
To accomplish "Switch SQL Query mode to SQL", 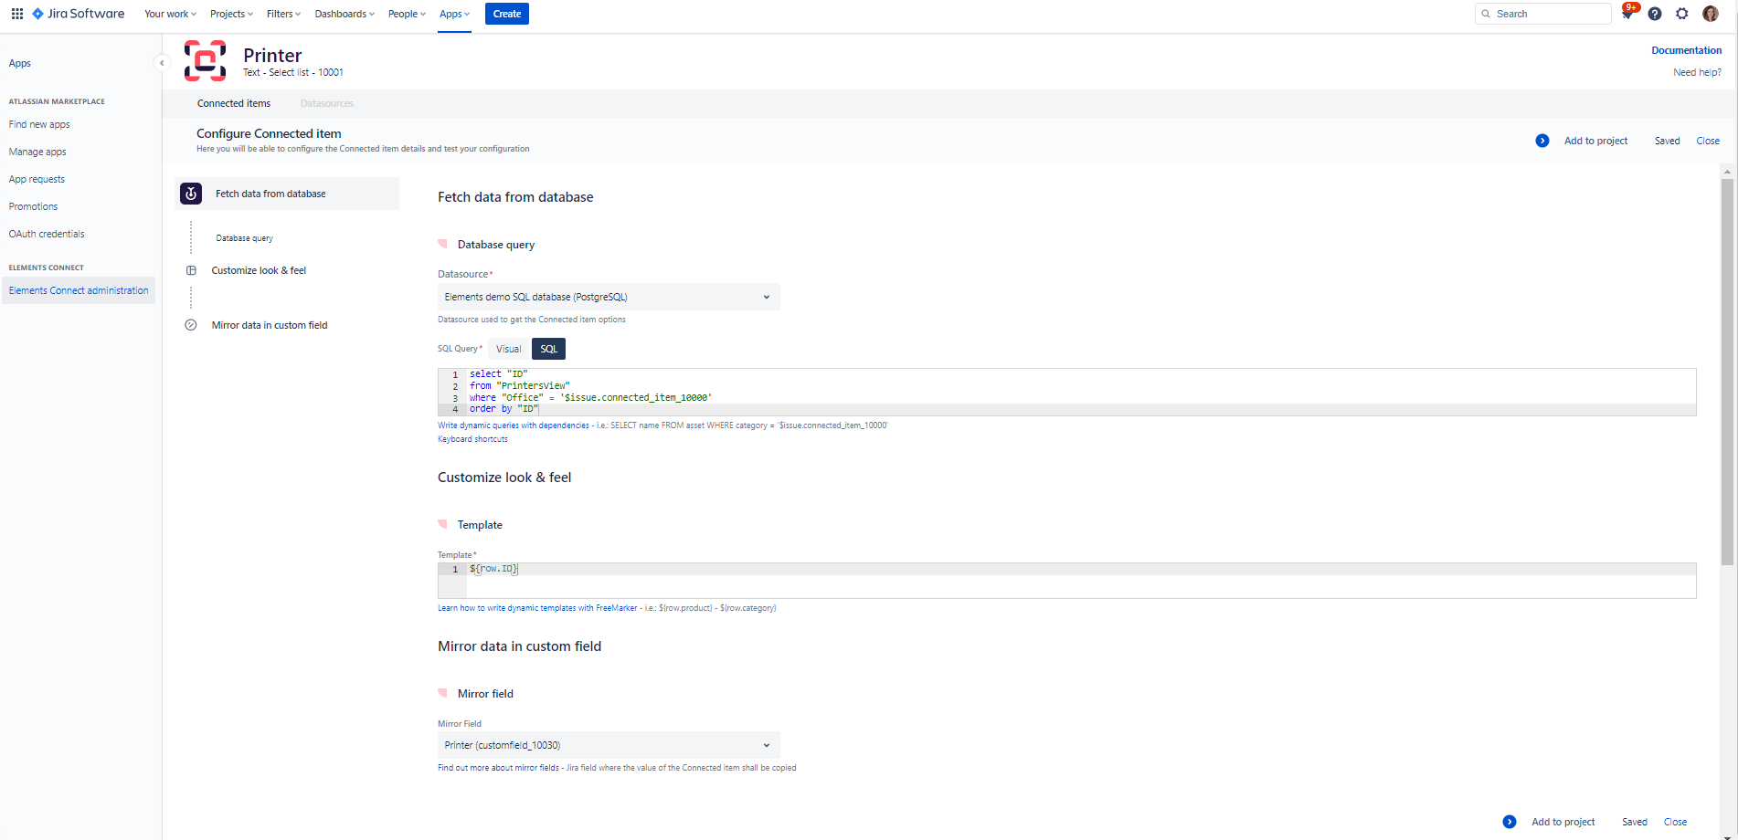I will (548, 349).
